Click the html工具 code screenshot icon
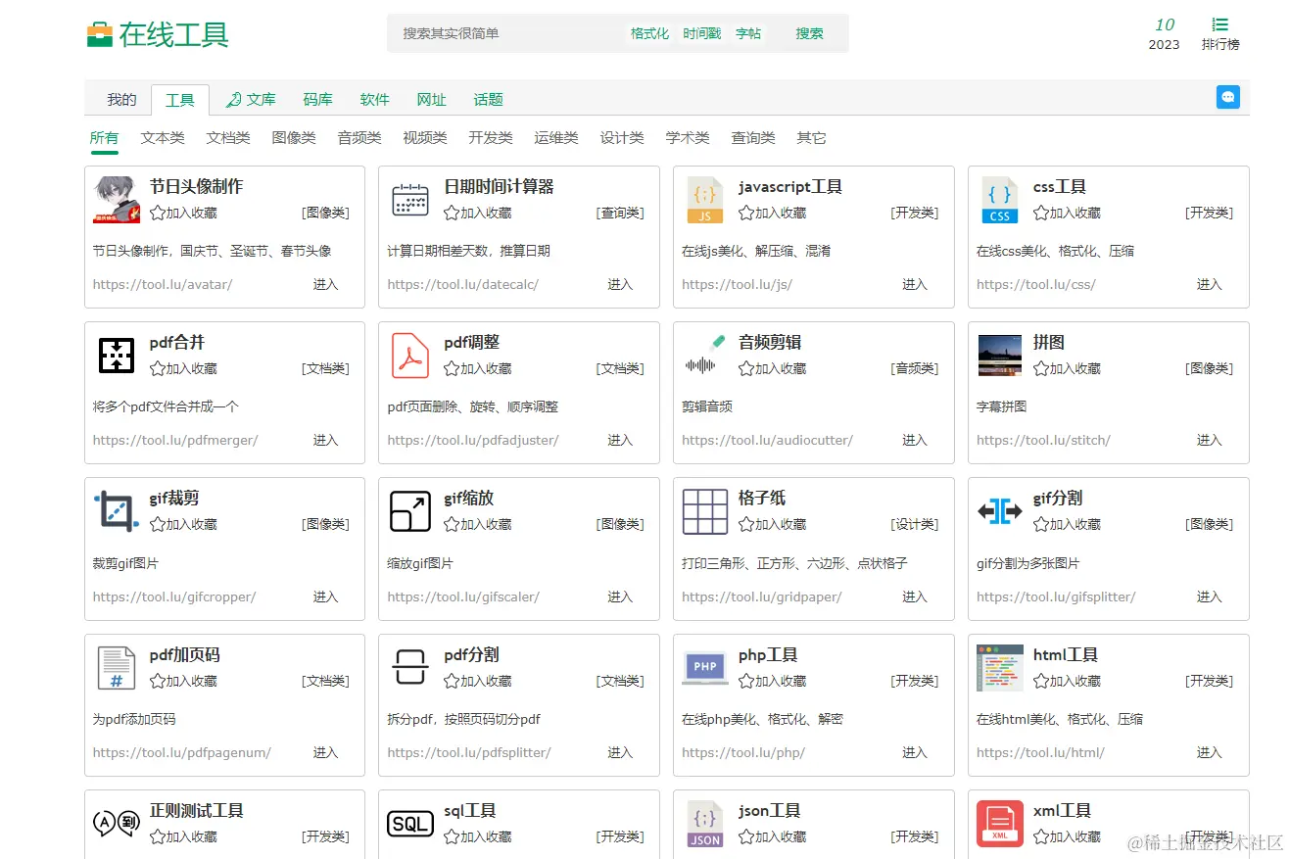This screenshot has height=859, width=1290. pos(1000,667)
